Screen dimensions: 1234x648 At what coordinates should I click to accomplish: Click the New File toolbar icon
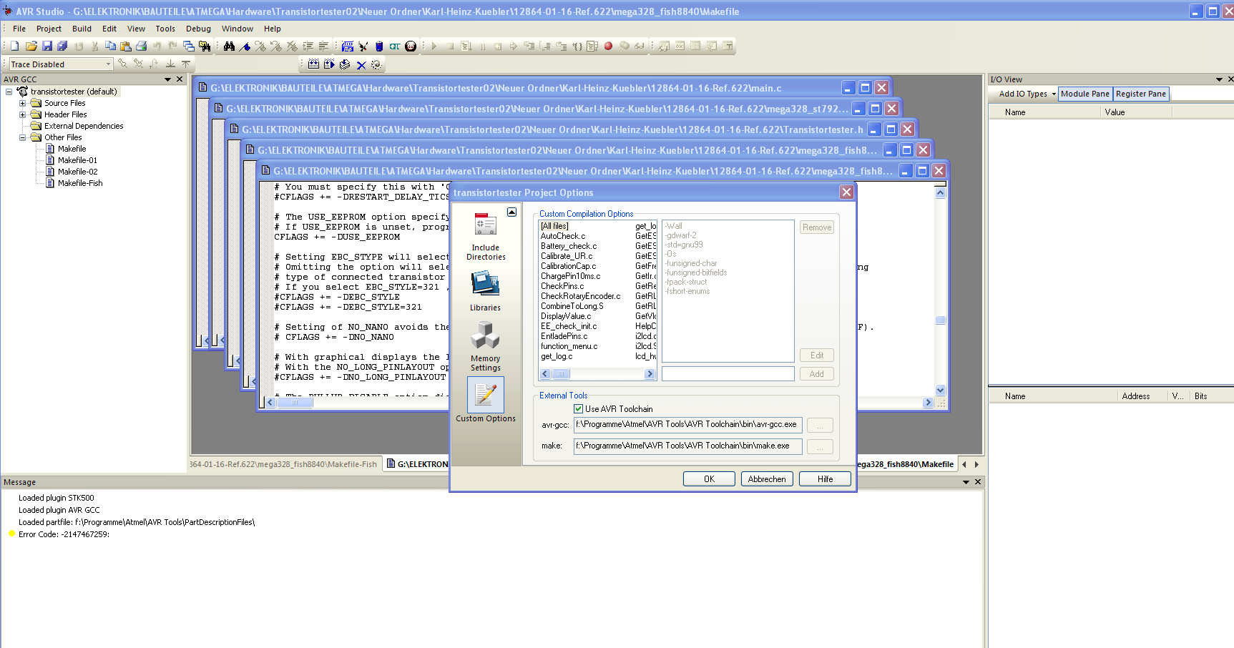[x=15, y=46]
